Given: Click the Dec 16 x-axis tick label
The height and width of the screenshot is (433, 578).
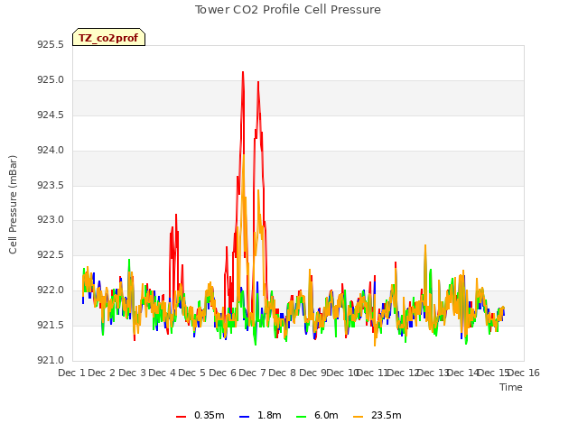Looking at the screenshot, I should (524, 373).
